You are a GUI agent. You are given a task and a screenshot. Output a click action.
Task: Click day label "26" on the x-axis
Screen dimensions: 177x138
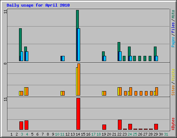click(140, 134)
